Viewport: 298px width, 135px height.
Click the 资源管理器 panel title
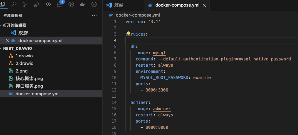click(13, 16)
